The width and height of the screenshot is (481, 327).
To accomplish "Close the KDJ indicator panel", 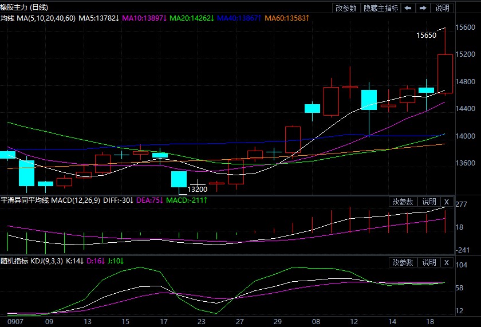I will [x=447, y=262].
